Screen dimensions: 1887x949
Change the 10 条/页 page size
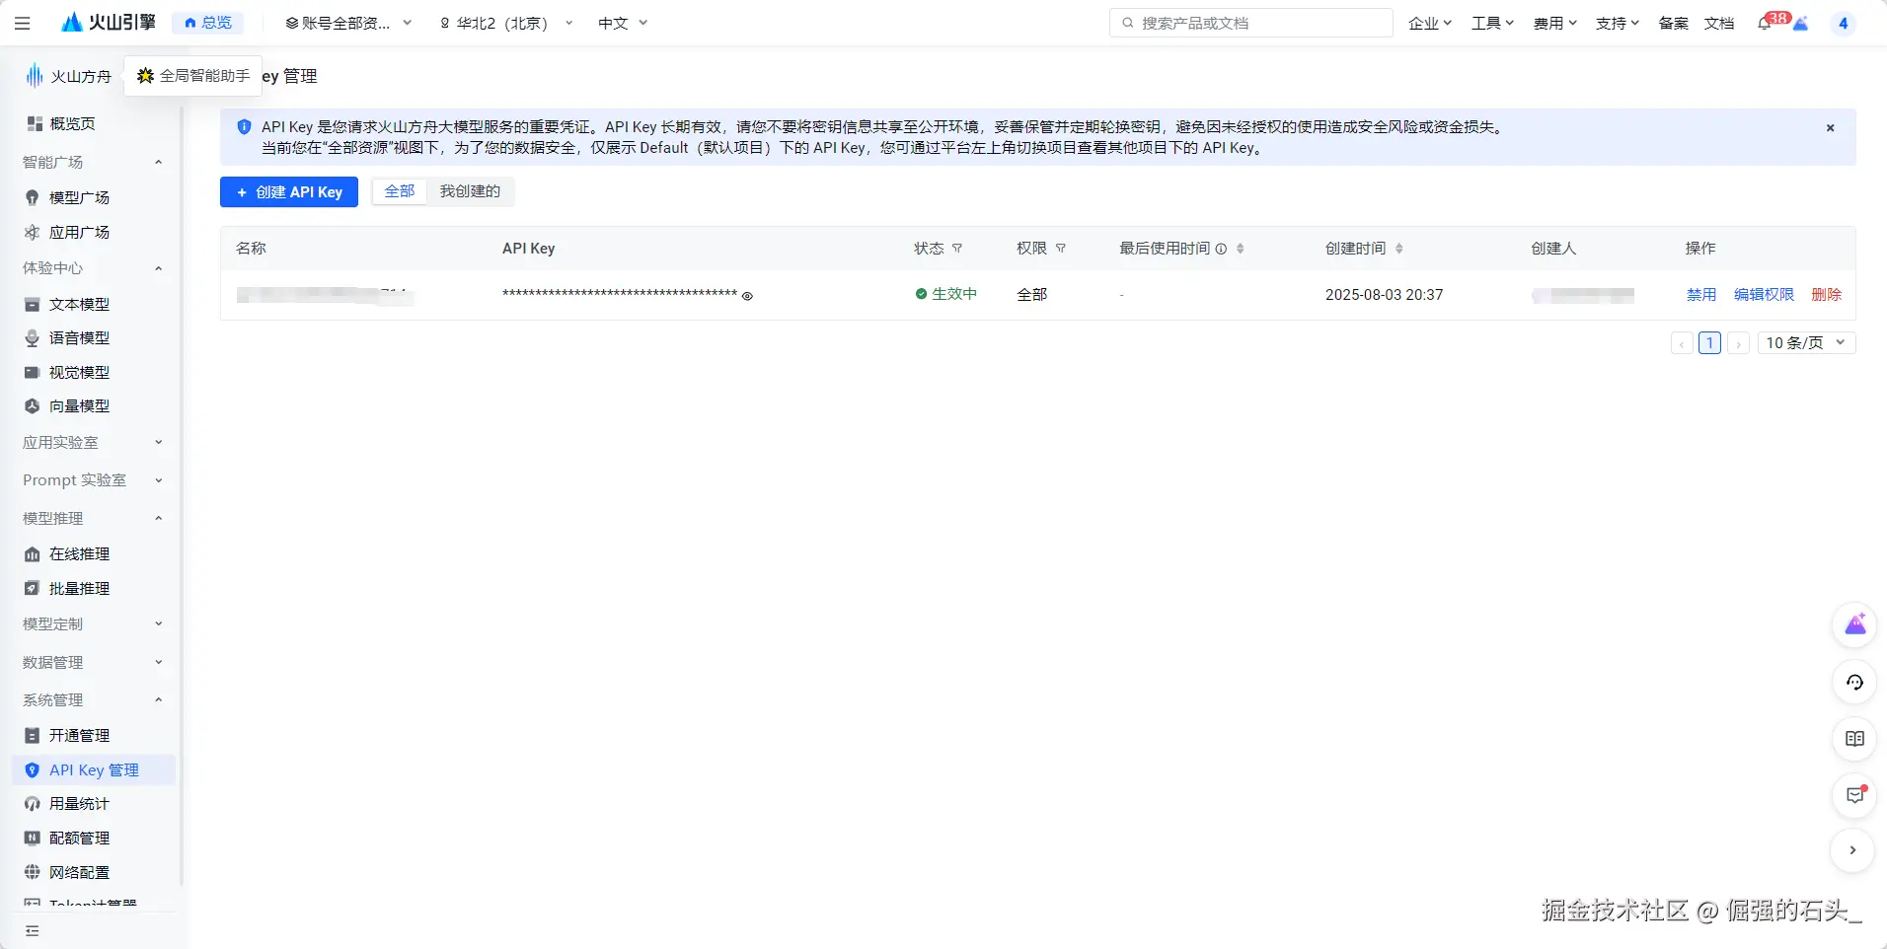pyautogui.click(x=1806, y=343)
